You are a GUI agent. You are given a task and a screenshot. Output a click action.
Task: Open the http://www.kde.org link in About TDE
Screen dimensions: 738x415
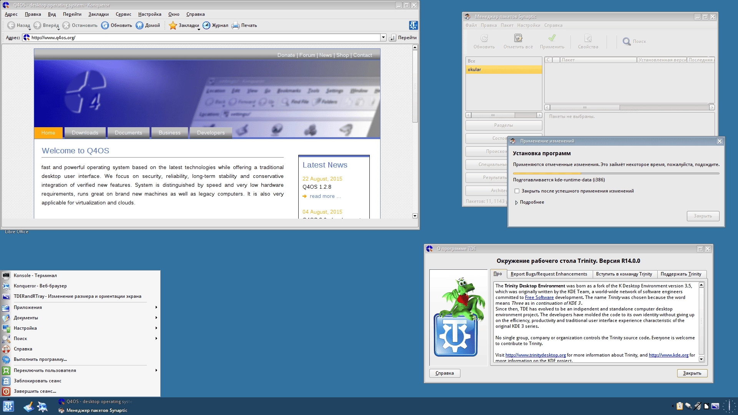tap(668, 355)
